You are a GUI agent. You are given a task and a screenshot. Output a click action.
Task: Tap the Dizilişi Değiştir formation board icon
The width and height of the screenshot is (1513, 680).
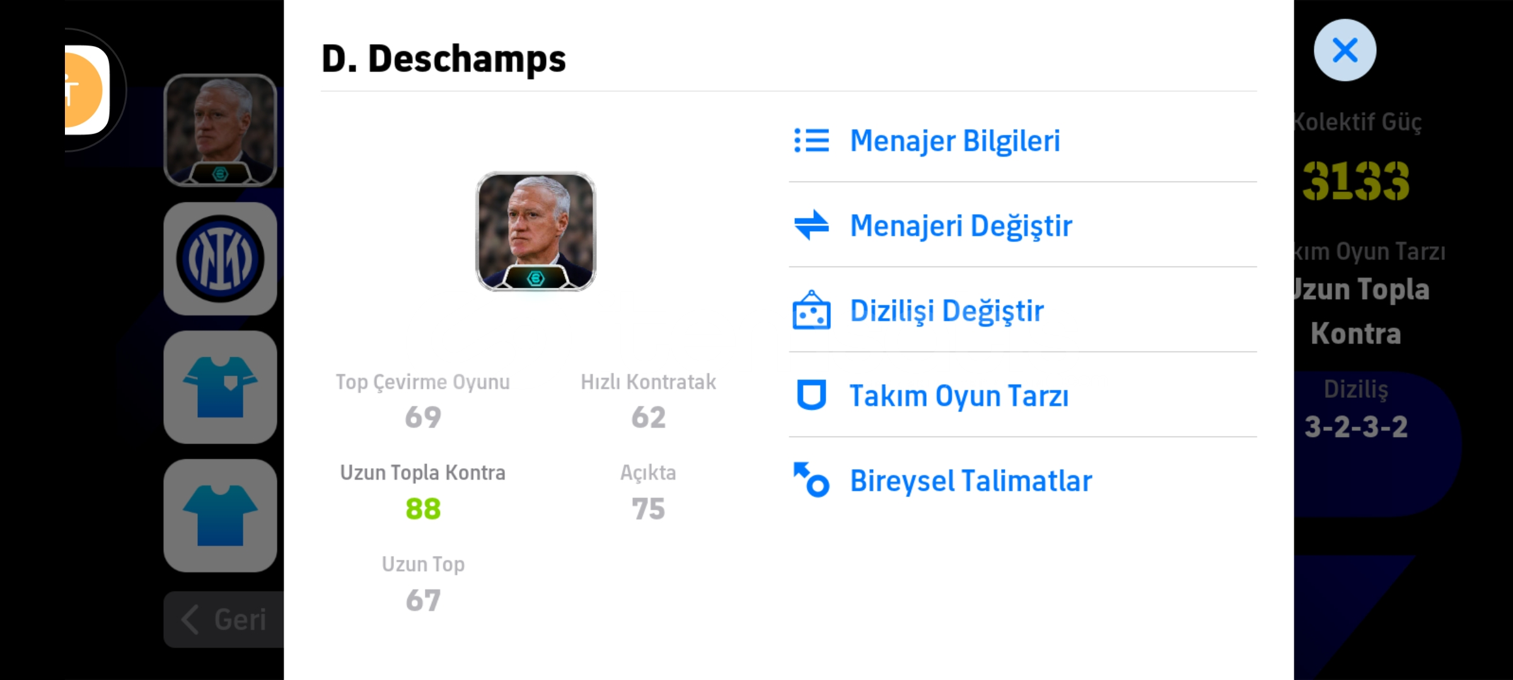[811, 310]
